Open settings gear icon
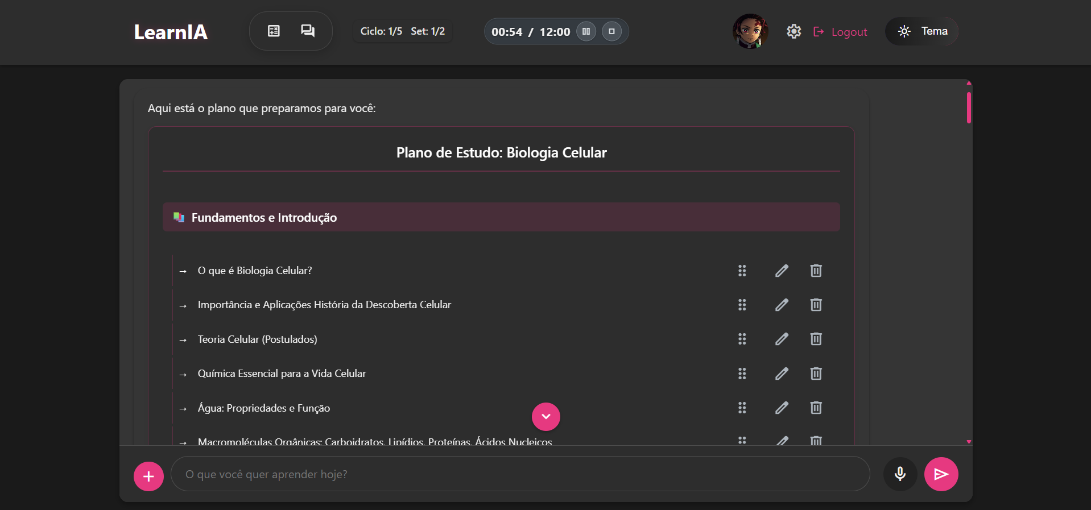Screen dimensions: 1091x510 [794, 31]
